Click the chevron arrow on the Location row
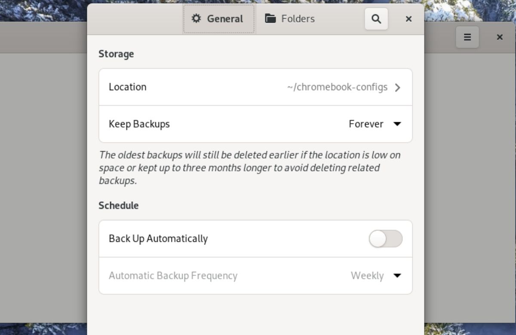 tap(398, 87)
